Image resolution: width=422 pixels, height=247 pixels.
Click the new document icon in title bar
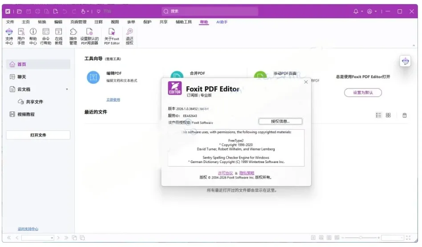pos(56,11)
